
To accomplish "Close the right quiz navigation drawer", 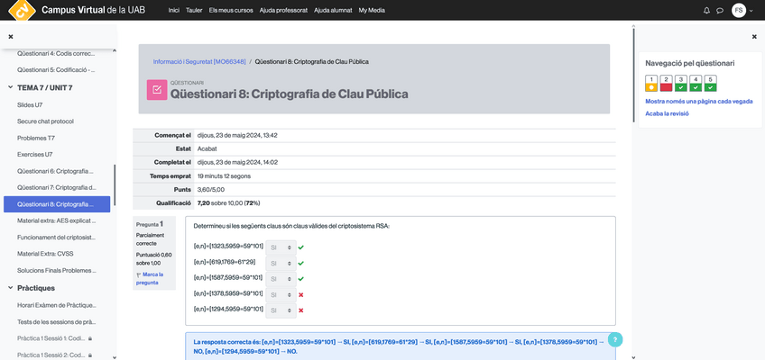I will tap(754, 37).
